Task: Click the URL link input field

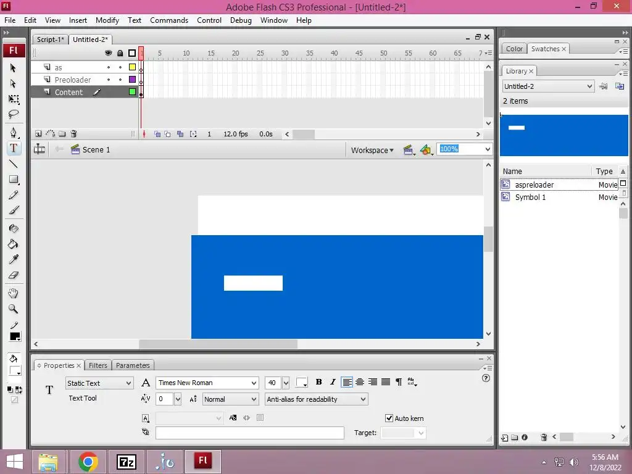Action: click(250, 433)
